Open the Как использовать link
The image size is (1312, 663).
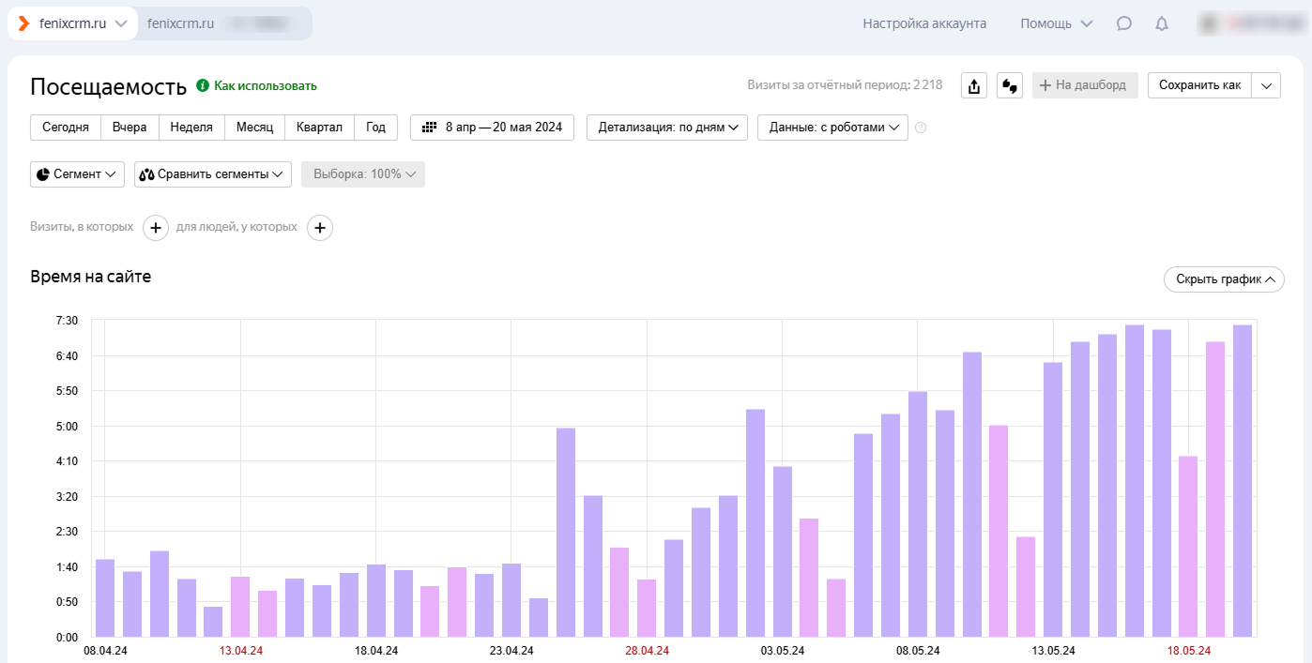pos(265,86)
